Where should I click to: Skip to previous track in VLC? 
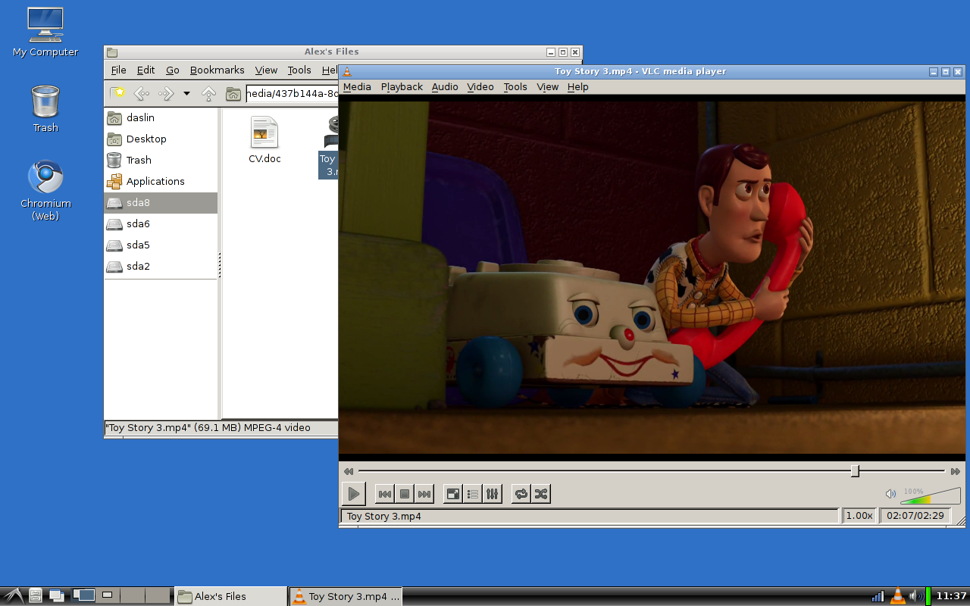385,494
